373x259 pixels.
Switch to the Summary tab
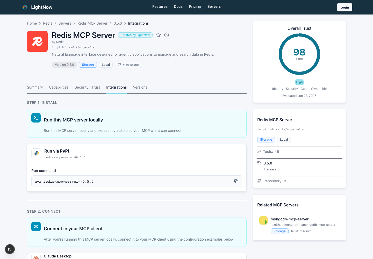(x=35, y=87)
